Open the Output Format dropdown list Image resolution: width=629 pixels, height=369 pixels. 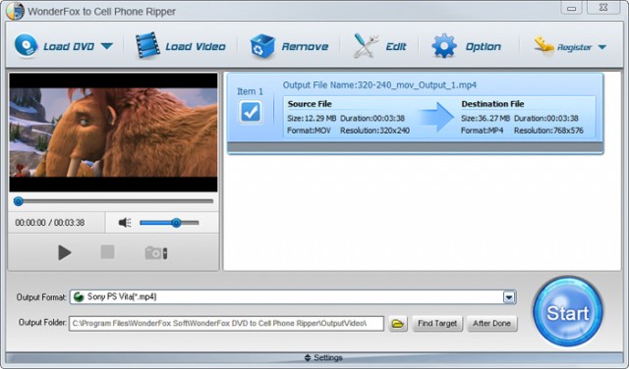509,297
